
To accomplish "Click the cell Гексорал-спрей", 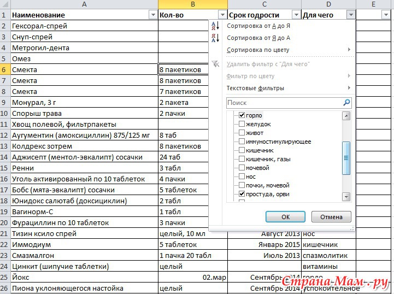I will click(84, 26).
